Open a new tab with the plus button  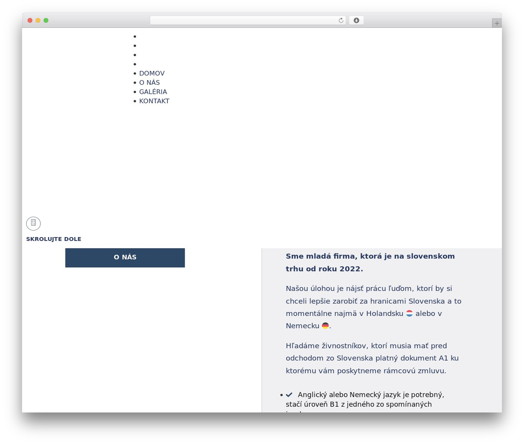(x=497, y=23)
